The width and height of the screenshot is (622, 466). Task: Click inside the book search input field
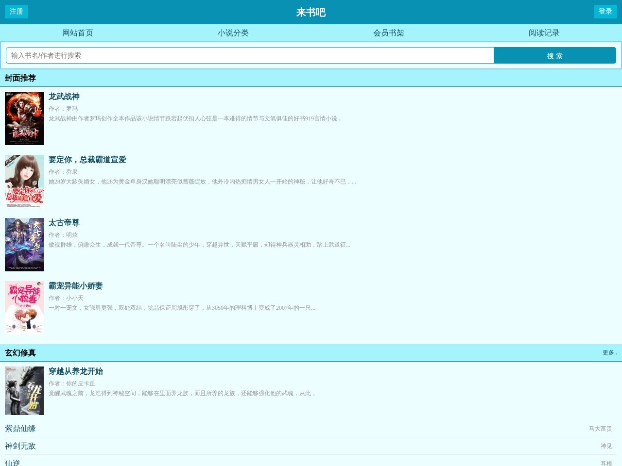(x=250, y=55)
